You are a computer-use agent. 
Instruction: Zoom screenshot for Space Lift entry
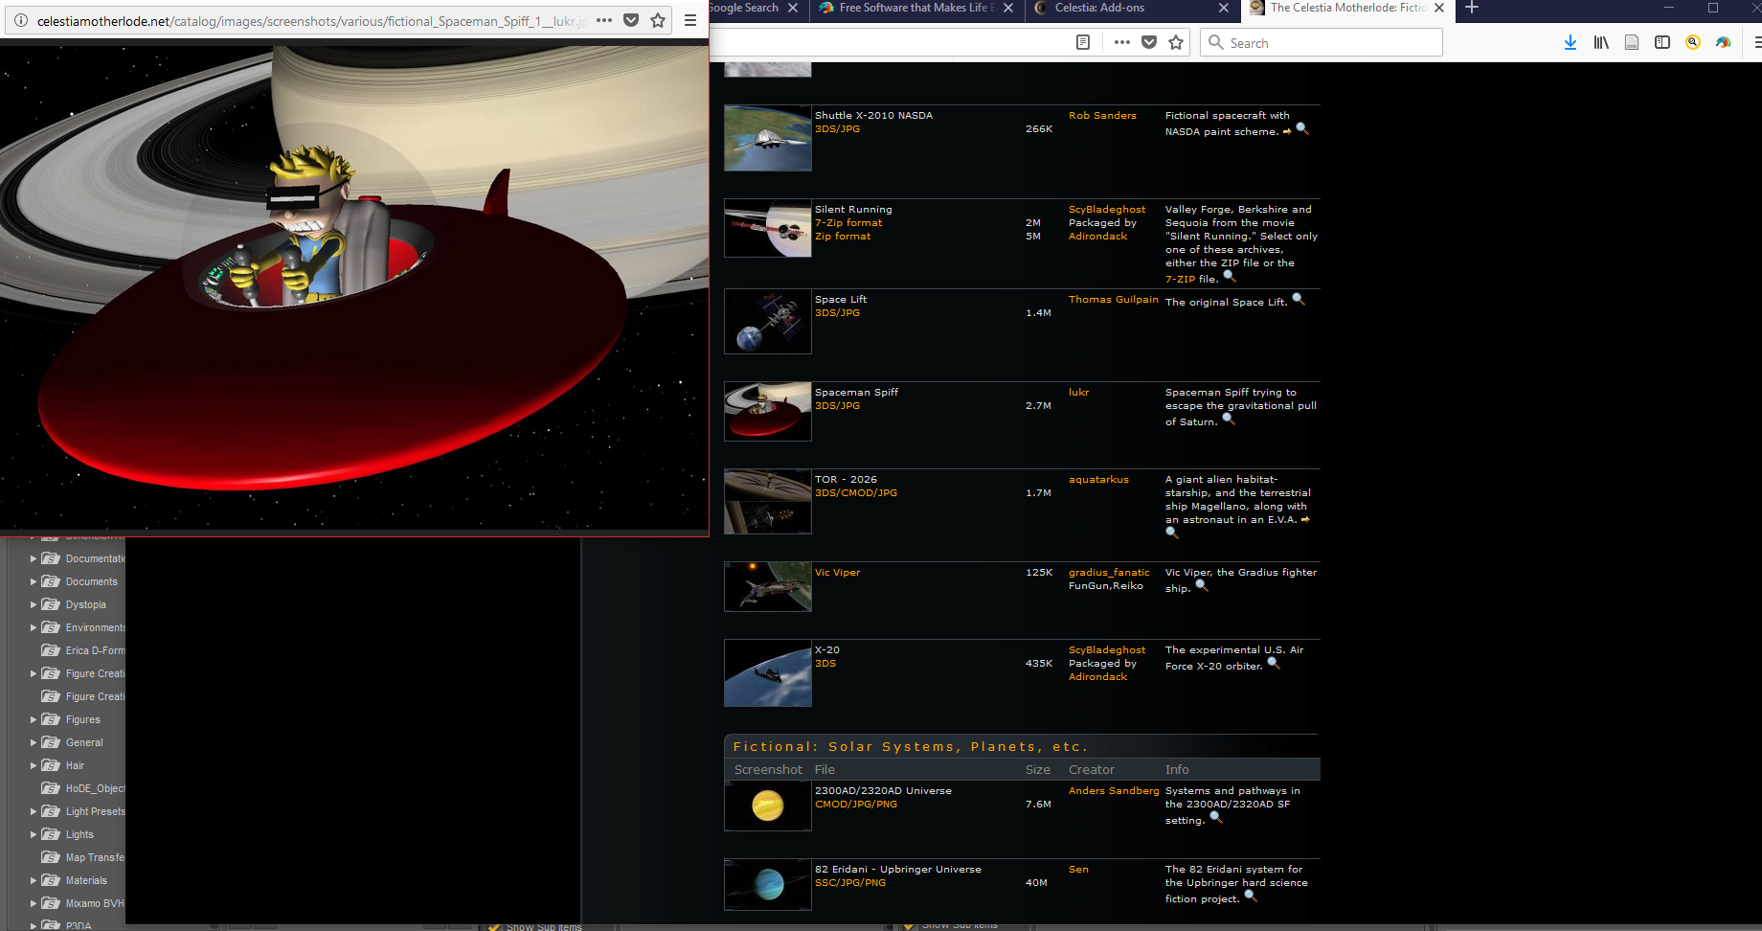(1299, 299)
